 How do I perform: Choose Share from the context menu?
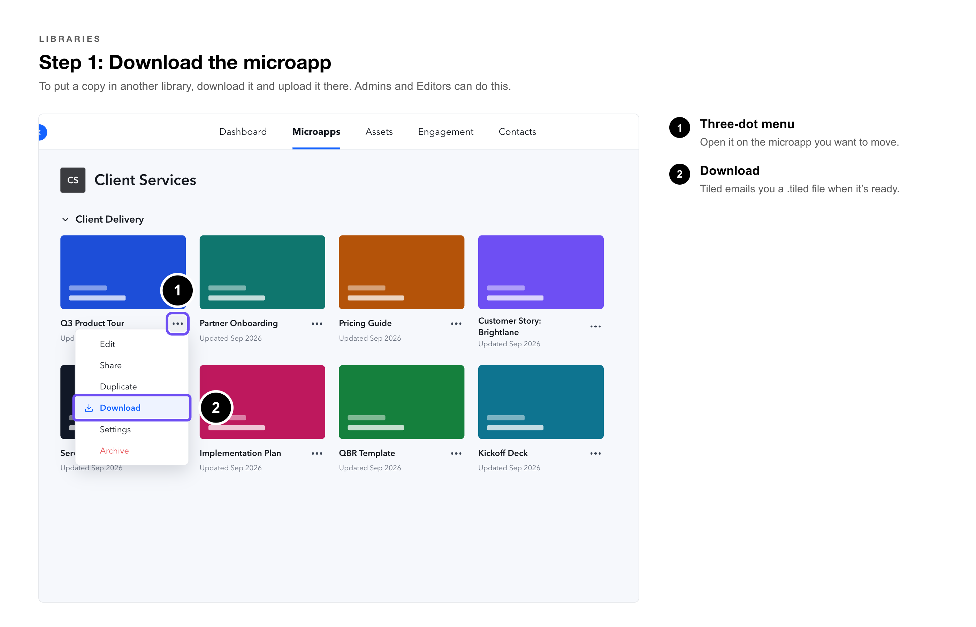click(131, 365)
